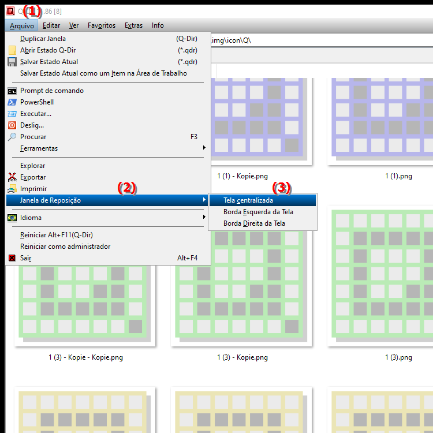Choose Imprimir entry
433x433 pixels.
(108, 189)
